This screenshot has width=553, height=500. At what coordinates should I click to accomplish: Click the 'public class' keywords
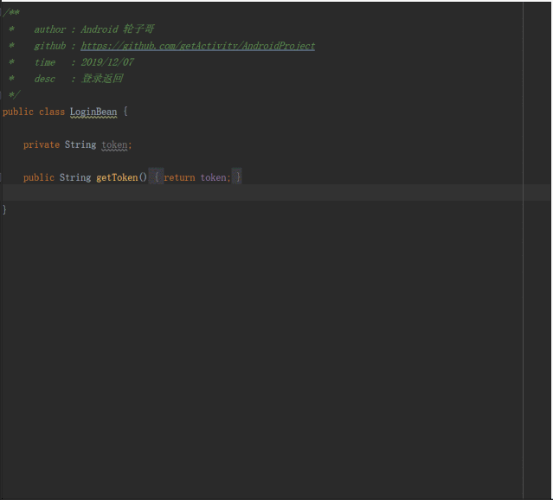(x=34, y=112)
